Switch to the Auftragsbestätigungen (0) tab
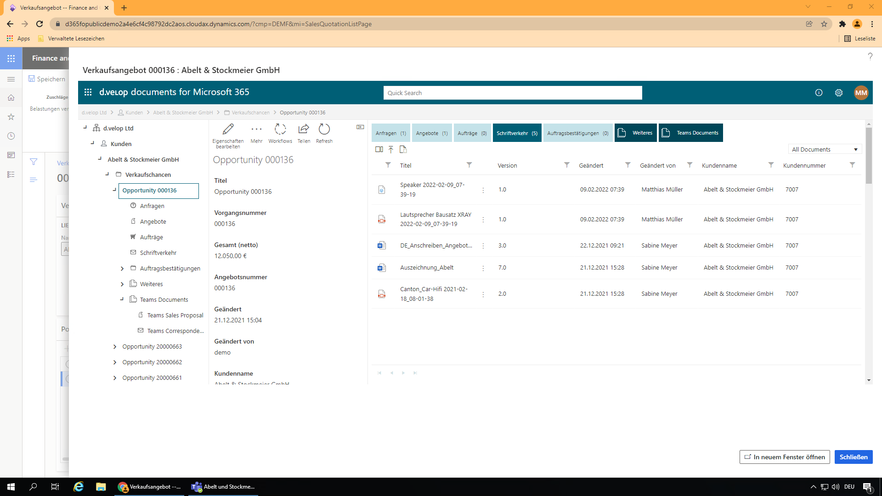Viewport: 882px width, 496px height. click(x=578, y=133)
